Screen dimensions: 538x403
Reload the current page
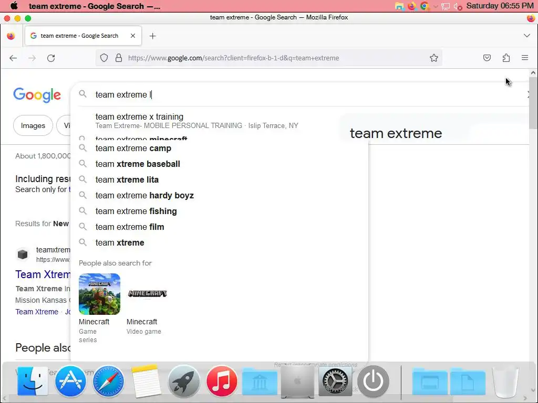point(51,58)
